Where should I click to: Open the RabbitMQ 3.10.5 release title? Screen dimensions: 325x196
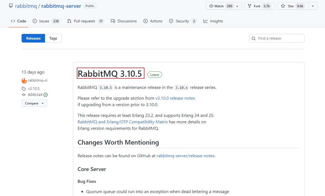[x=110, y=73]
